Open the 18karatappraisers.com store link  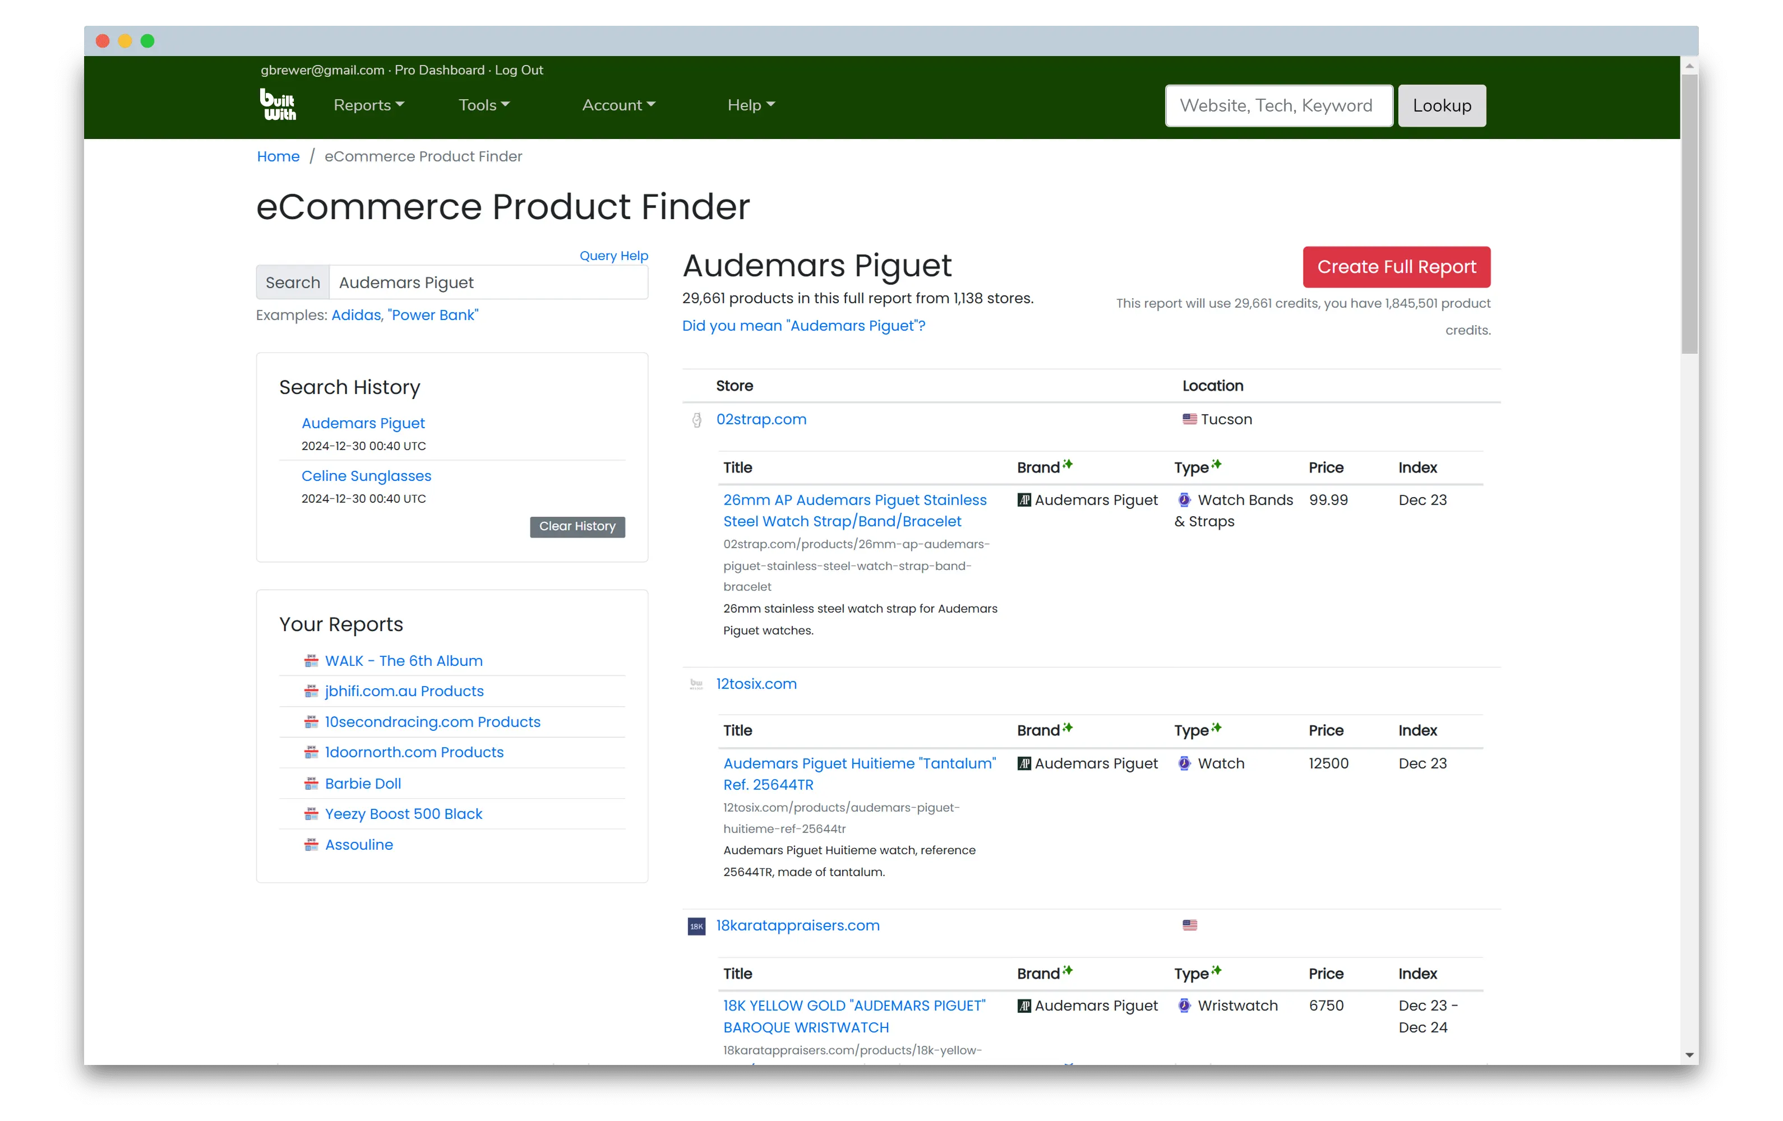(x=797, y=925)
